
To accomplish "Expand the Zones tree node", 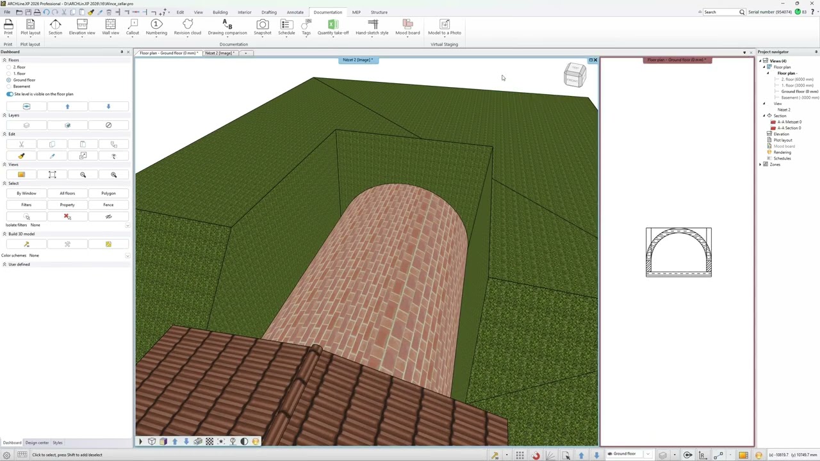I will click(x=760, y=165).
